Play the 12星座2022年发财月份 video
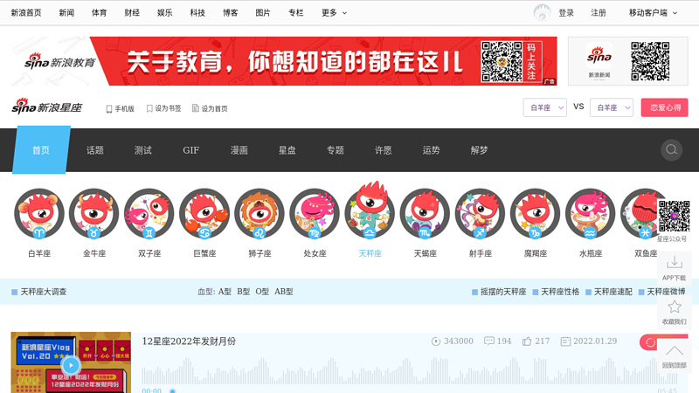Viewport: 699px width, 393px height. click(71, 365)
